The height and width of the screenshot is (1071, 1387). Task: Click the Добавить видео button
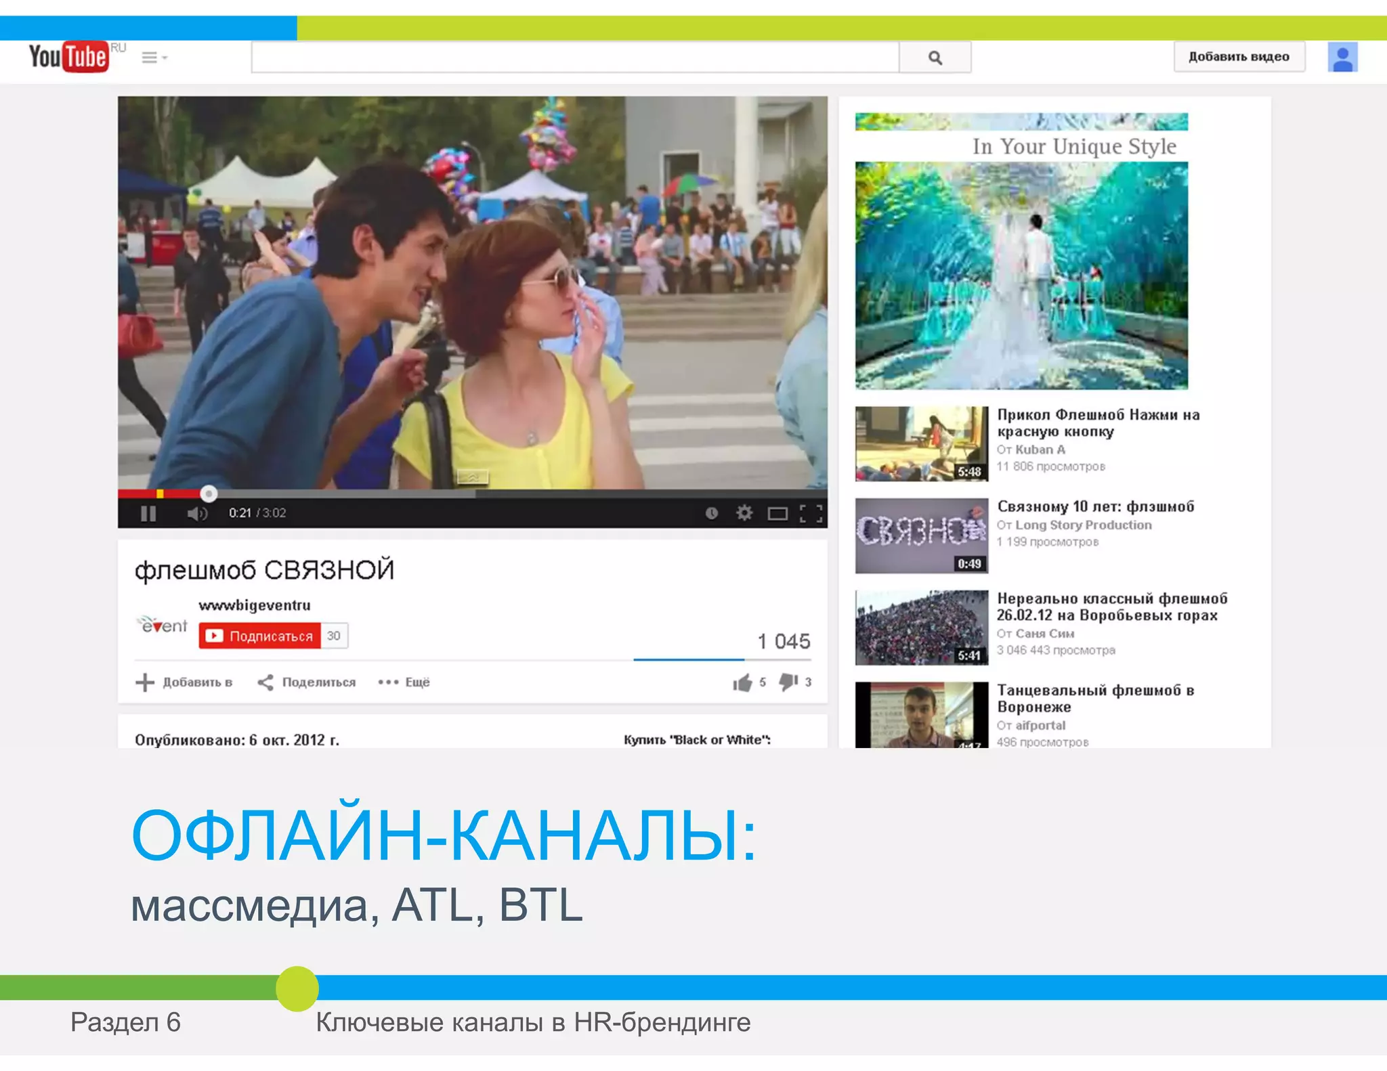click(1239, 57)
